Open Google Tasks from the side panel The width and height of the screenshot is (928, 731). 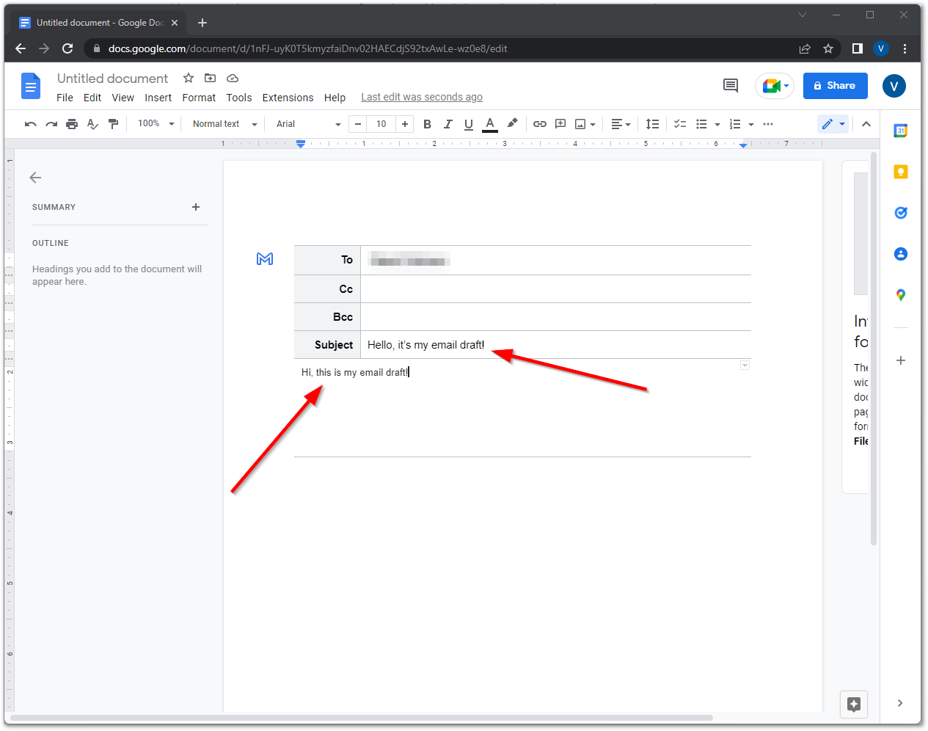[900, 212]
